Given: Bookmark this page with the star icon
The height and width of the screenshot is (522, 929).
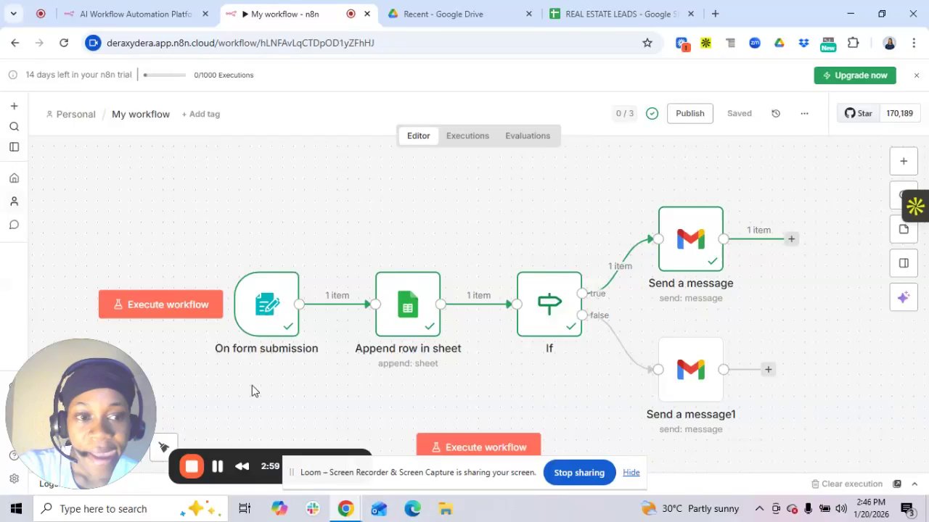Looking at the screenshot, I should [x=647, y=43].
